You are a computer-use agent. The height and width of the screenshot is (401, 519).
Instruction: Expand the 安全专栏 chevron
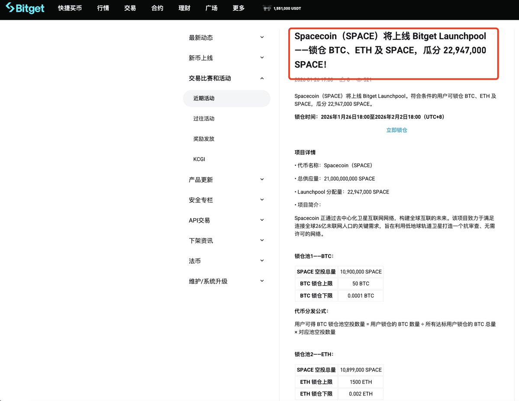point(262,200)
